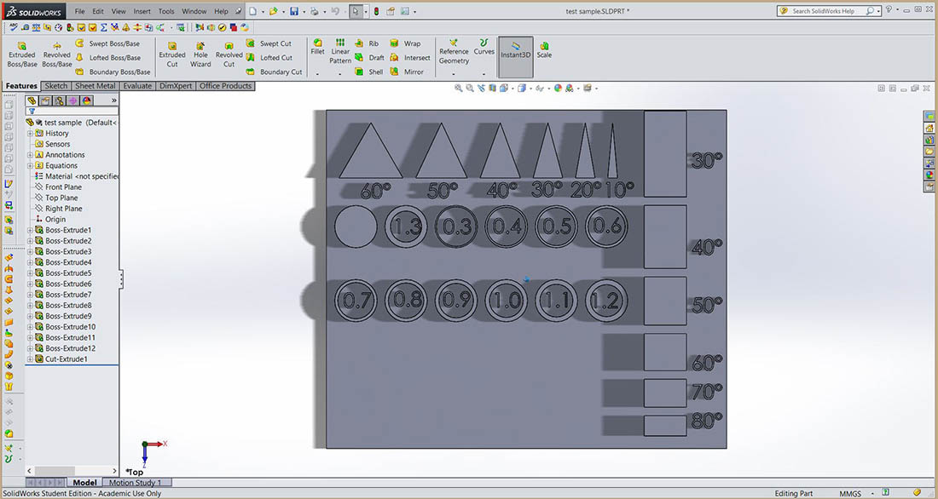The width and height of the screenshot is (938, 499).
Task: Click the New document icon
Action: pyautogui.click(x=253, y=11)
